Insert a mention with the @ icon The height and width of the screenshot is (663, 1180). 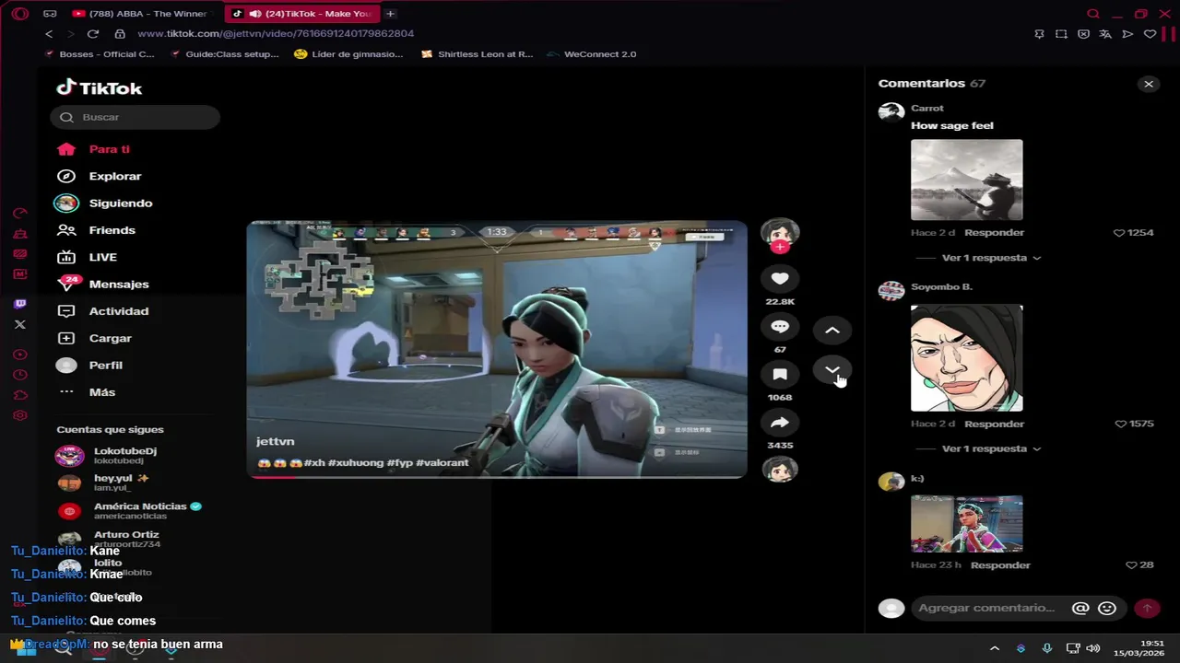(x=1080, y=608)
